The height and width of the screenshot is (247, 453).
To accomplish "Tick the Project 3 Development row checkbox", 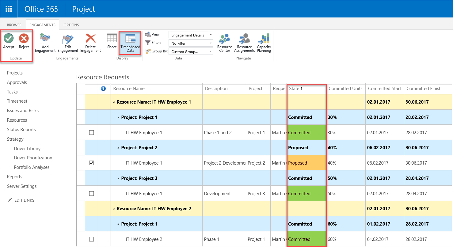I will coord(91,194).
